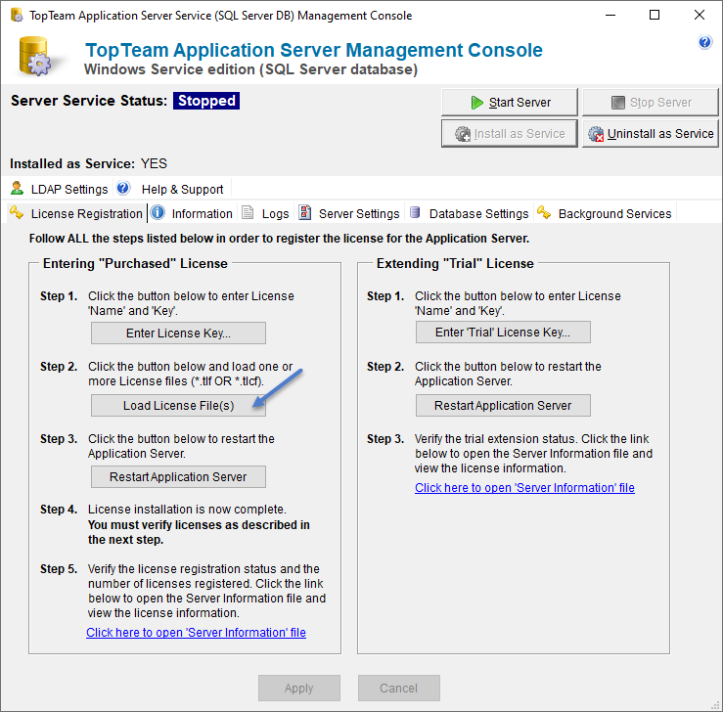Open the LDAP Settings tab
Image resolution: width=723 pixels, height=712 pixels.
click(59, 189)
